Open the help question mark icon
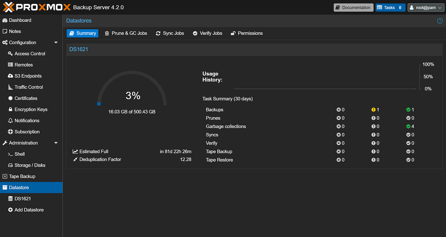The width and height of the screenshot is (446, 237). (x=440, y=21)
